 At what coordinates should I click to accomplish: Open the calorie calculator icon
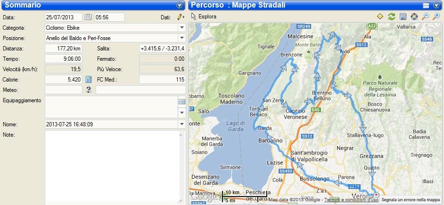pyautogui.click(x=88, y=80)
